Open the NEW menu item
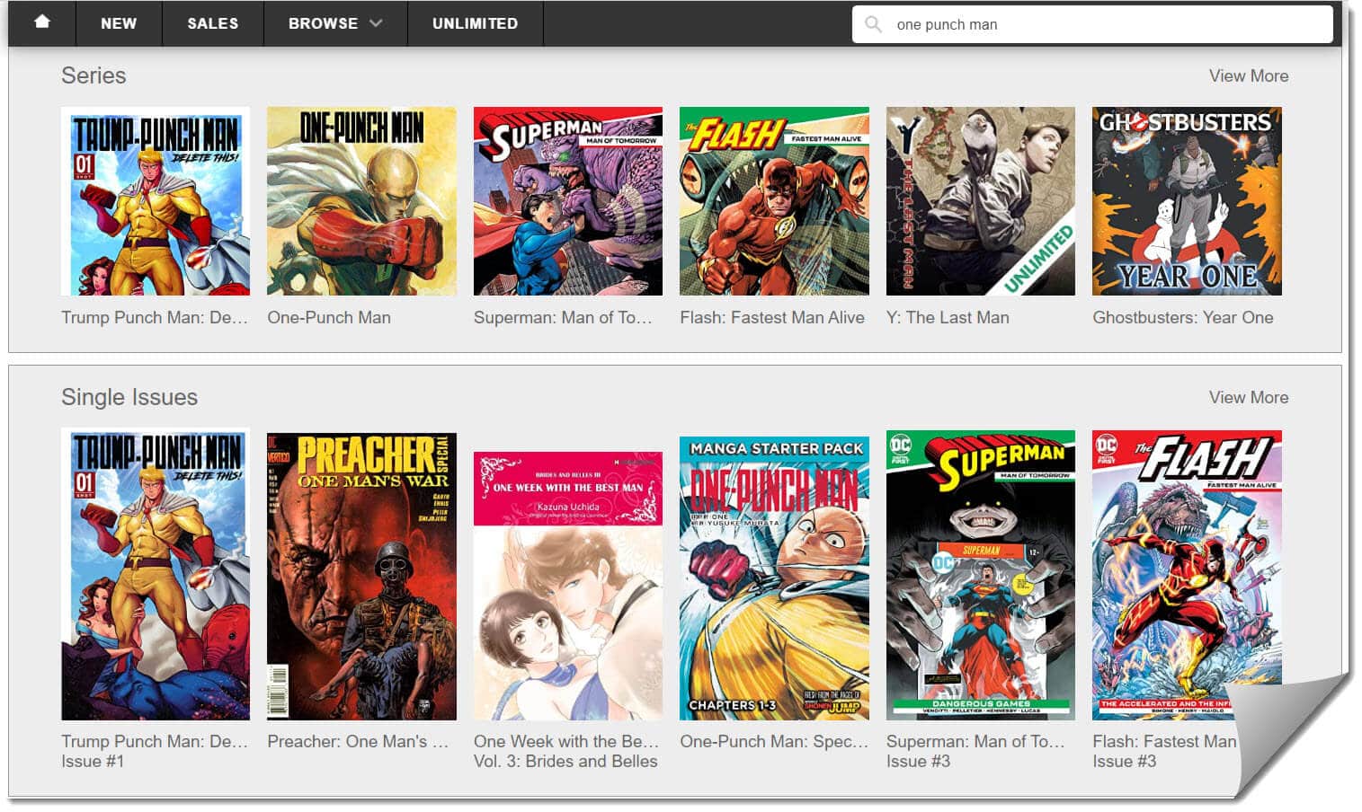 click(119, 23)
